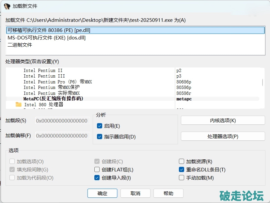The image size is (270, 203).
Task: Click the IDA icon in title bar
Action: click(x=7, y=6)
